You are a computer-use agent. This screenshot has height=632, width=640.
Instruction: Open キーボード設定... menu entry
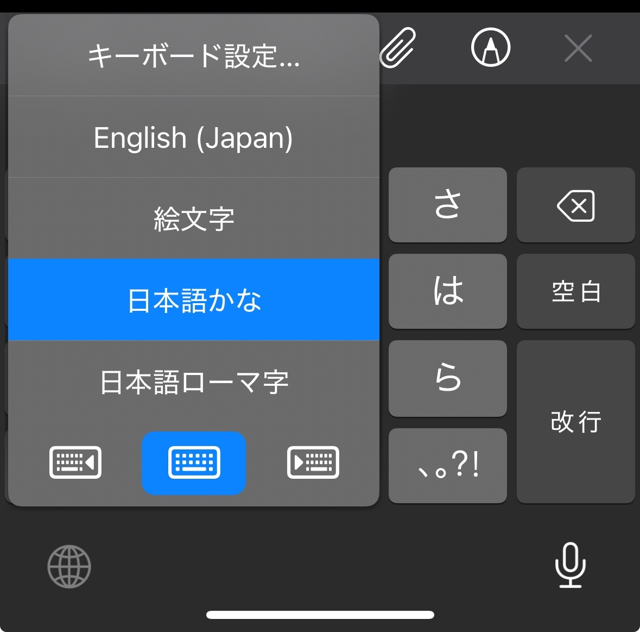click(194, 55)
